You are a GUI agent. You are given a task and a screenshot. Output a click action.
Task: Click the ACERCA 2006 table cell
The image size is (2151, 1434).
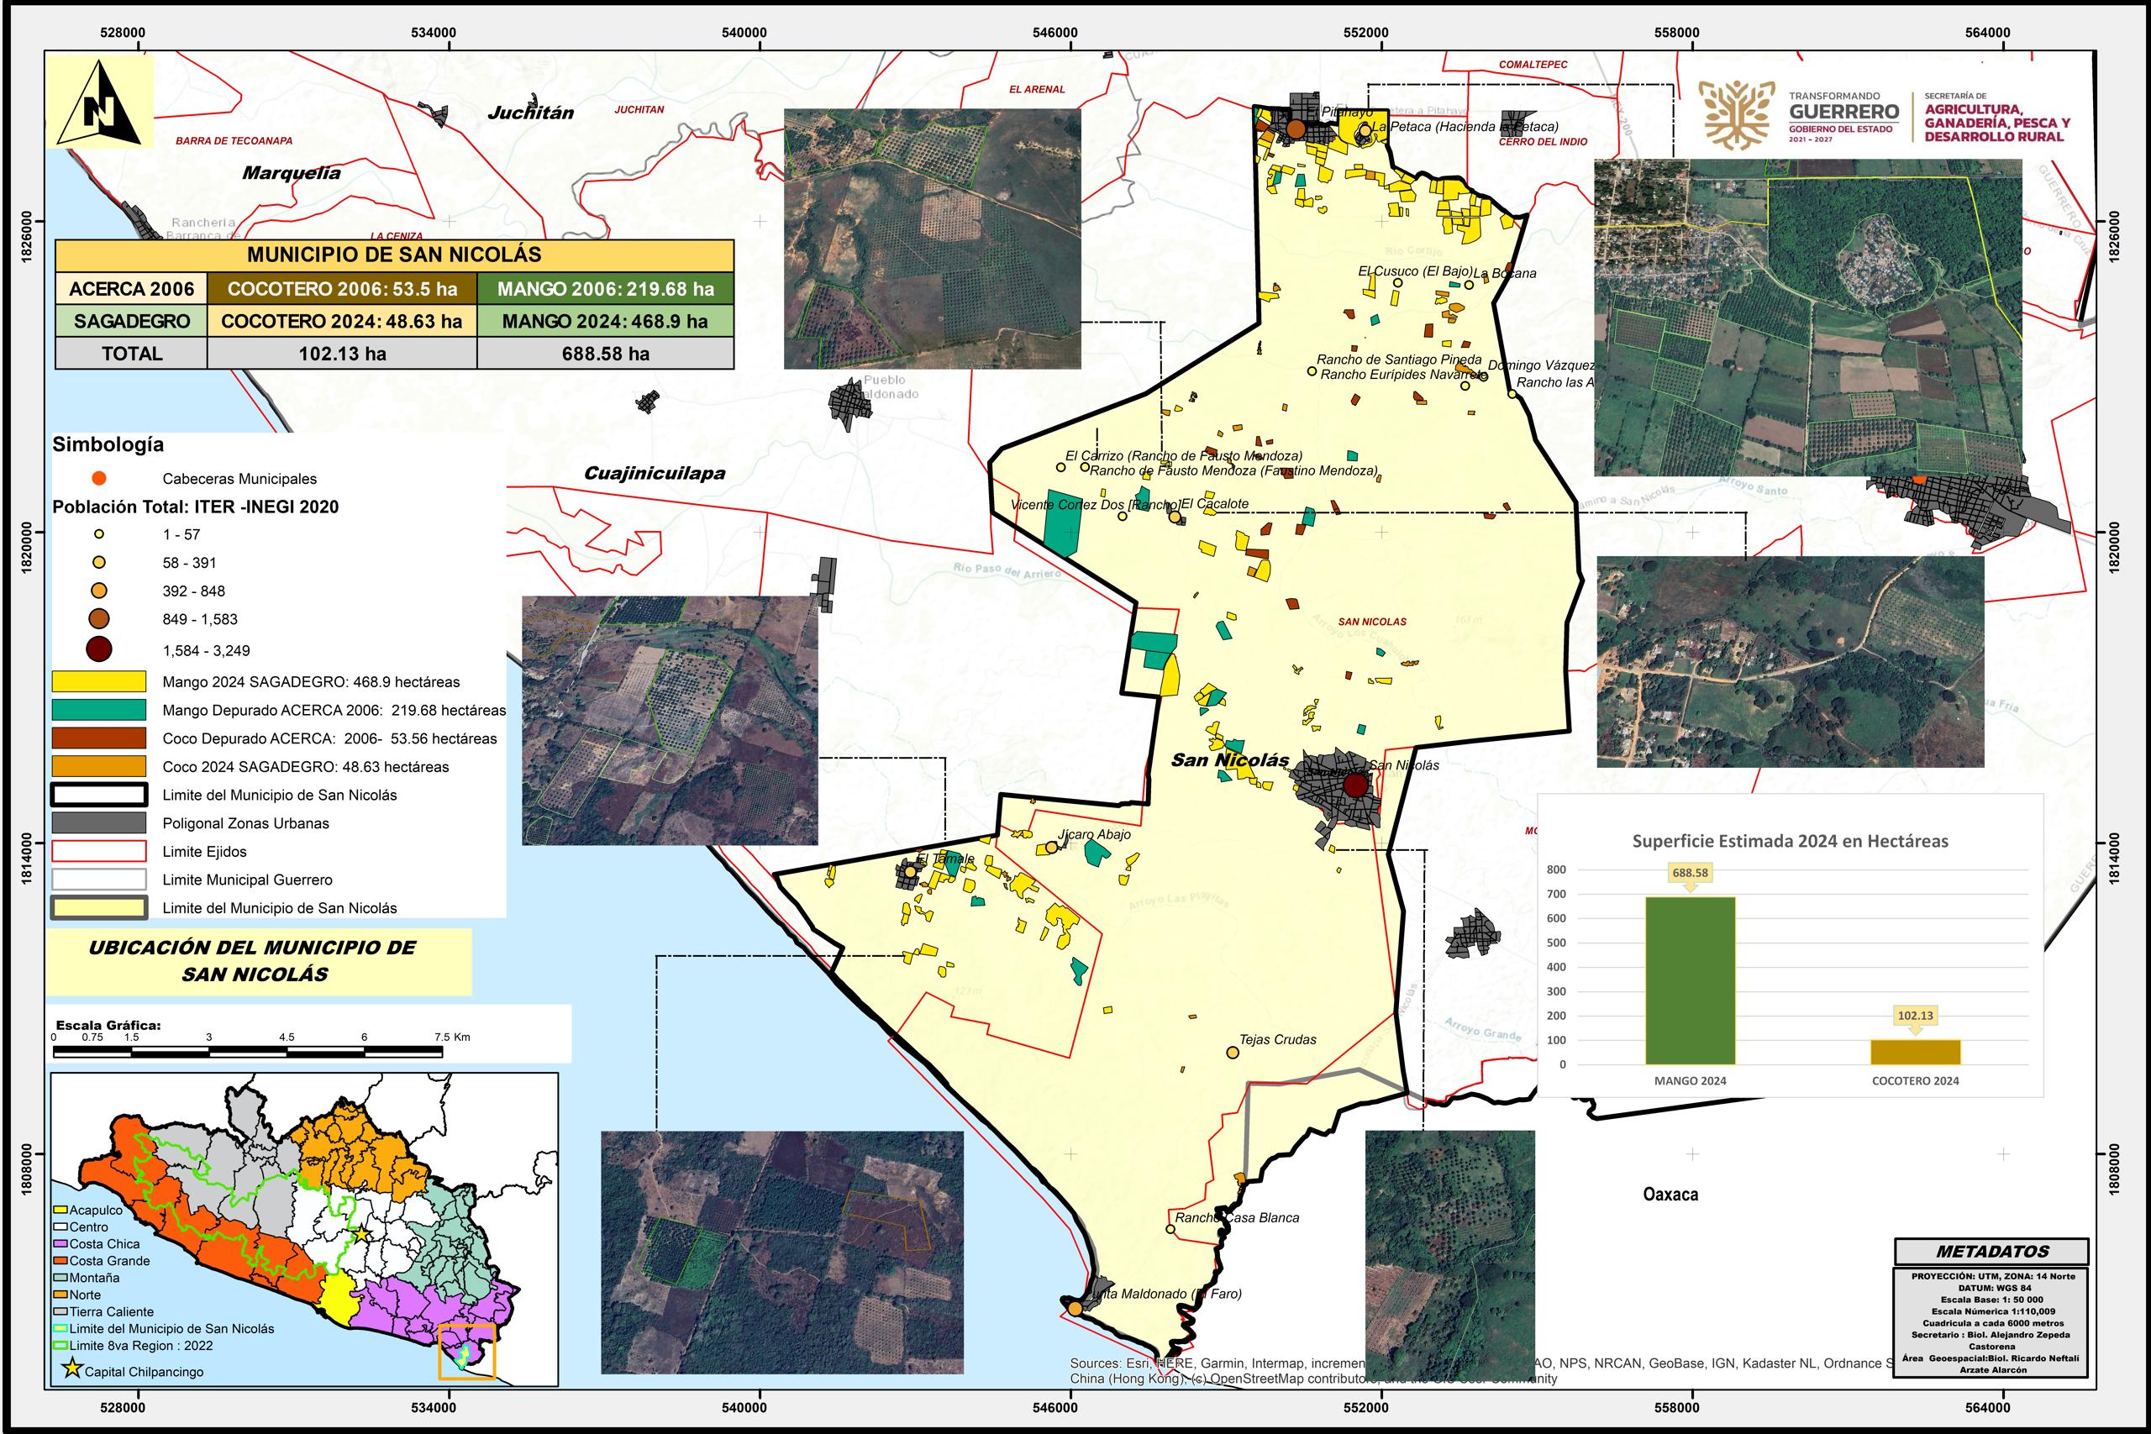[132, 289]
